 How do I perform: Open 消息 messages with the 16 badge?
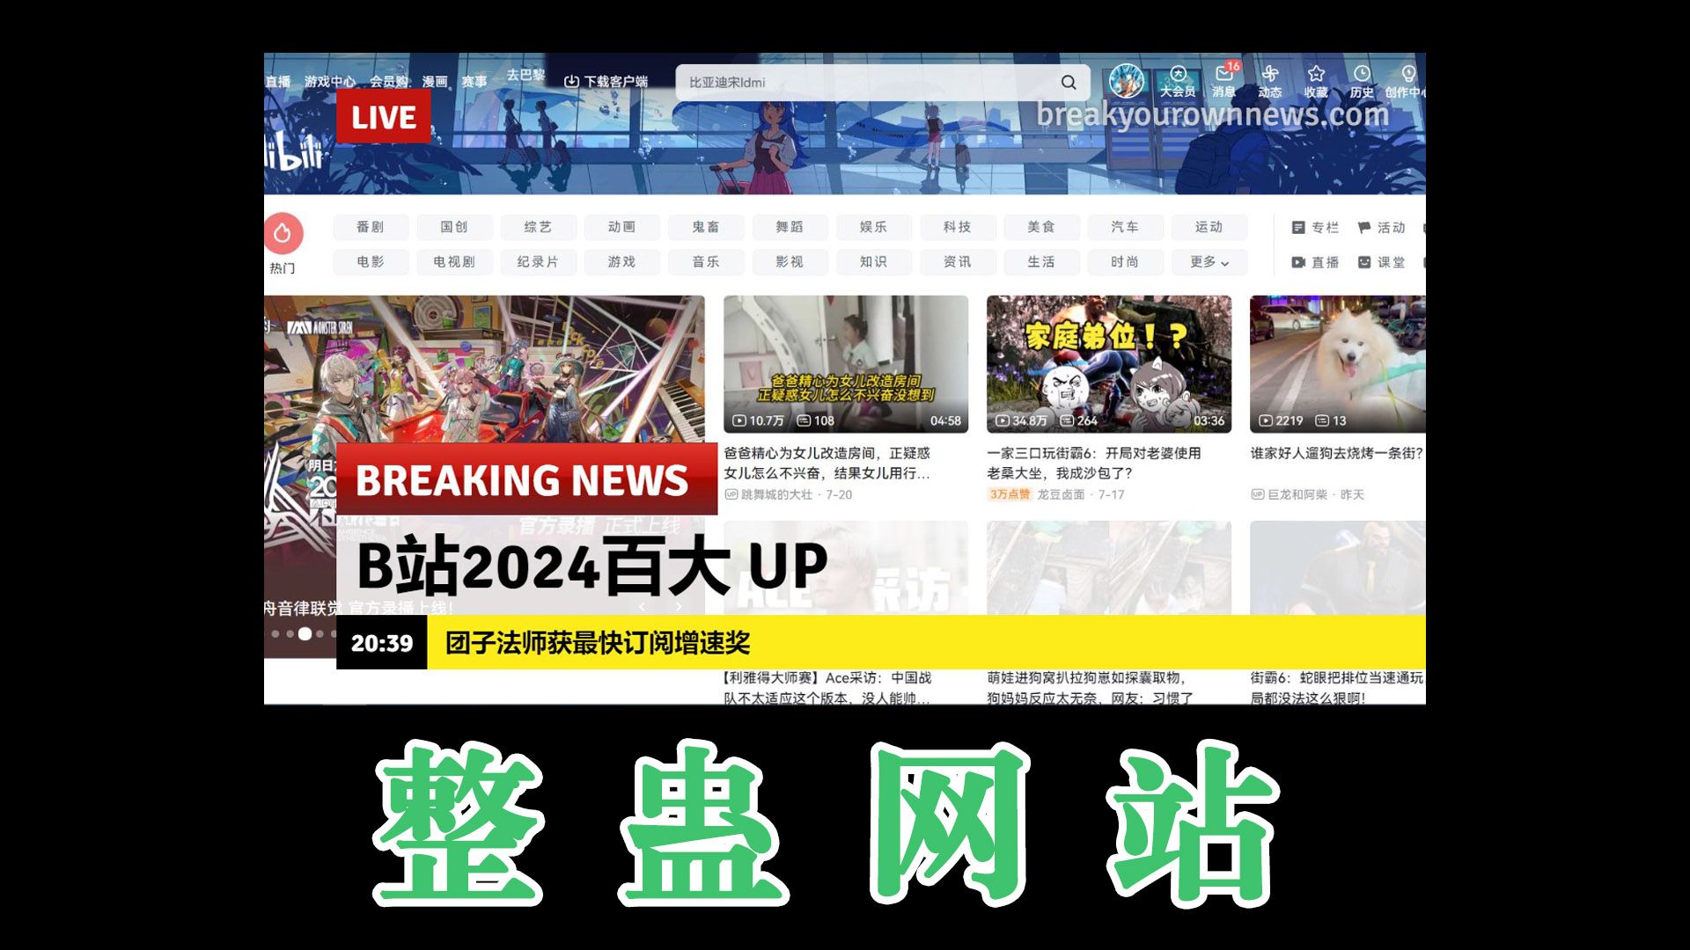(x=1224, y=81)
